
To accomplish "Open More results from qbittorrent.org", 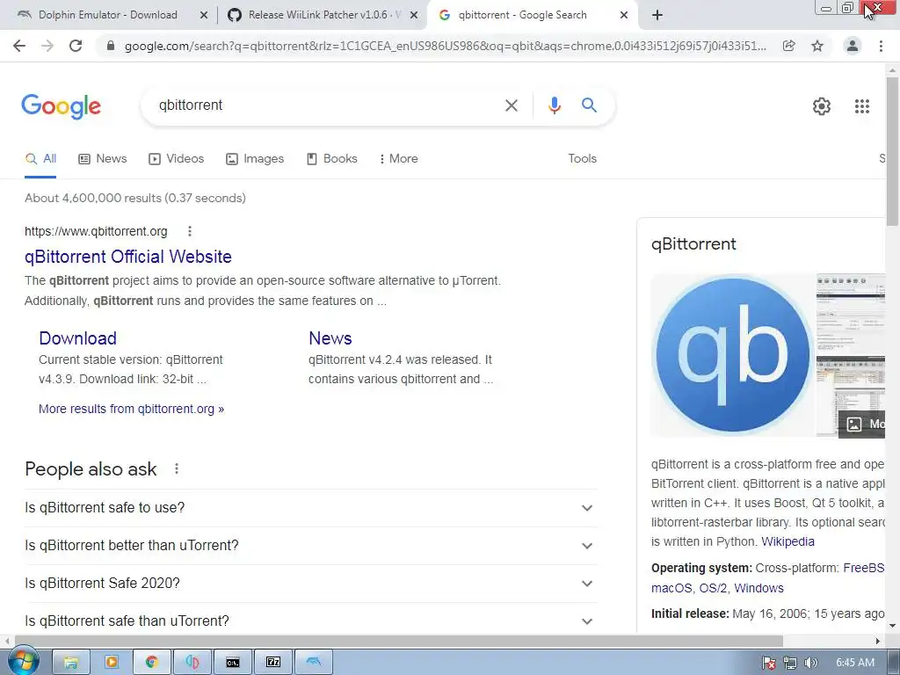I will (x=132, y=410).
